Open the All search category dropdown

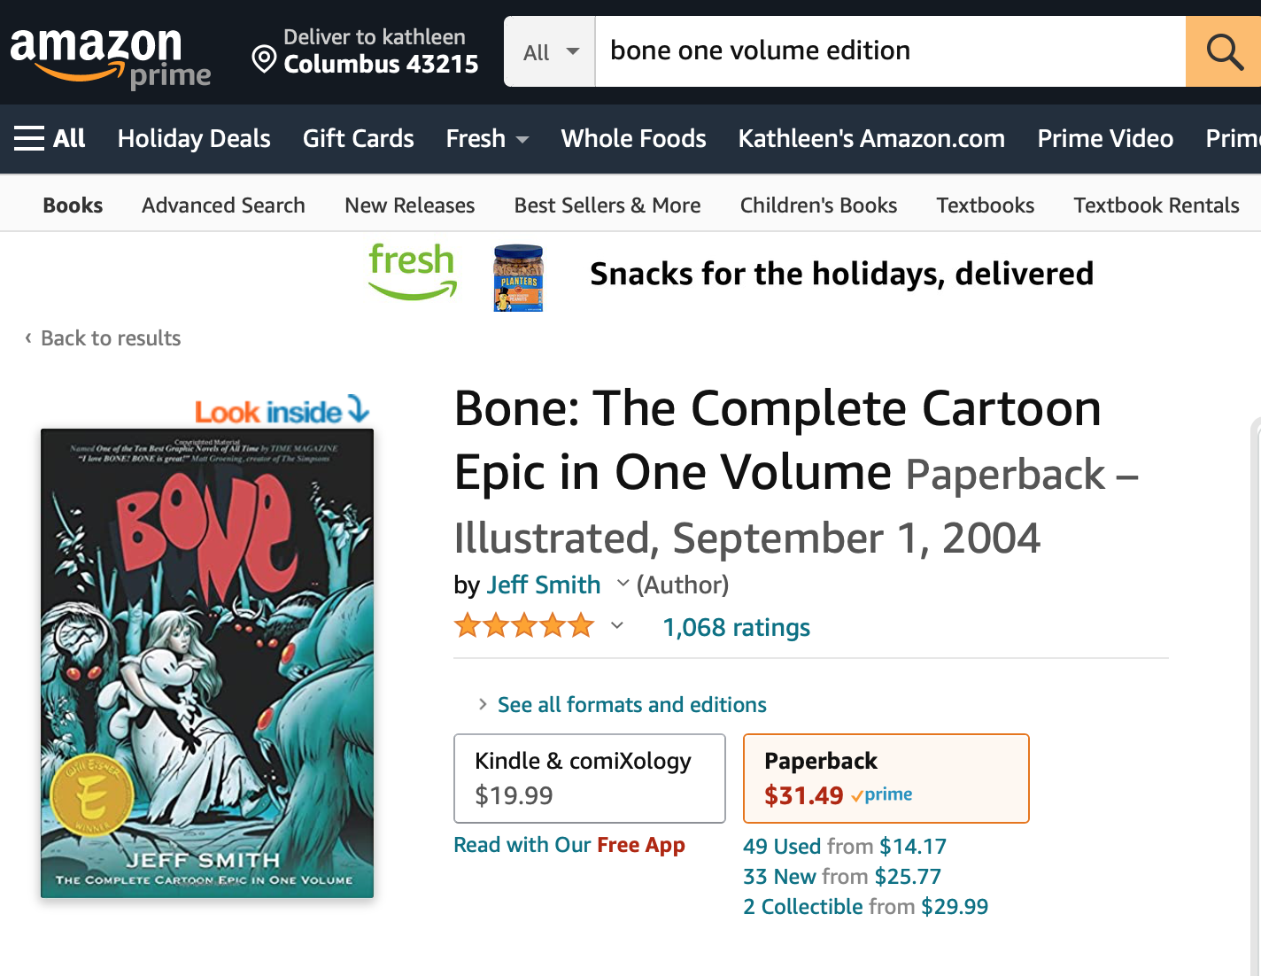click(x=548, y=51)
